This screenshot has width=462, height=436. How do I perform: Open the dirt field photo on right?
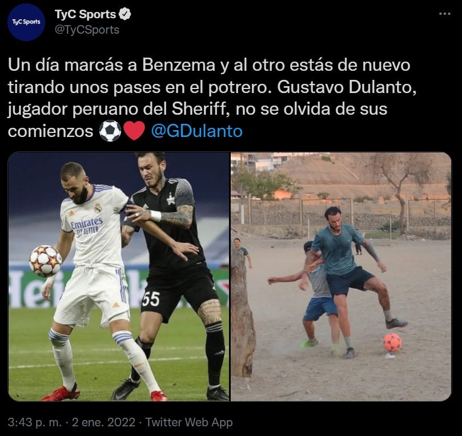point(341,276)
